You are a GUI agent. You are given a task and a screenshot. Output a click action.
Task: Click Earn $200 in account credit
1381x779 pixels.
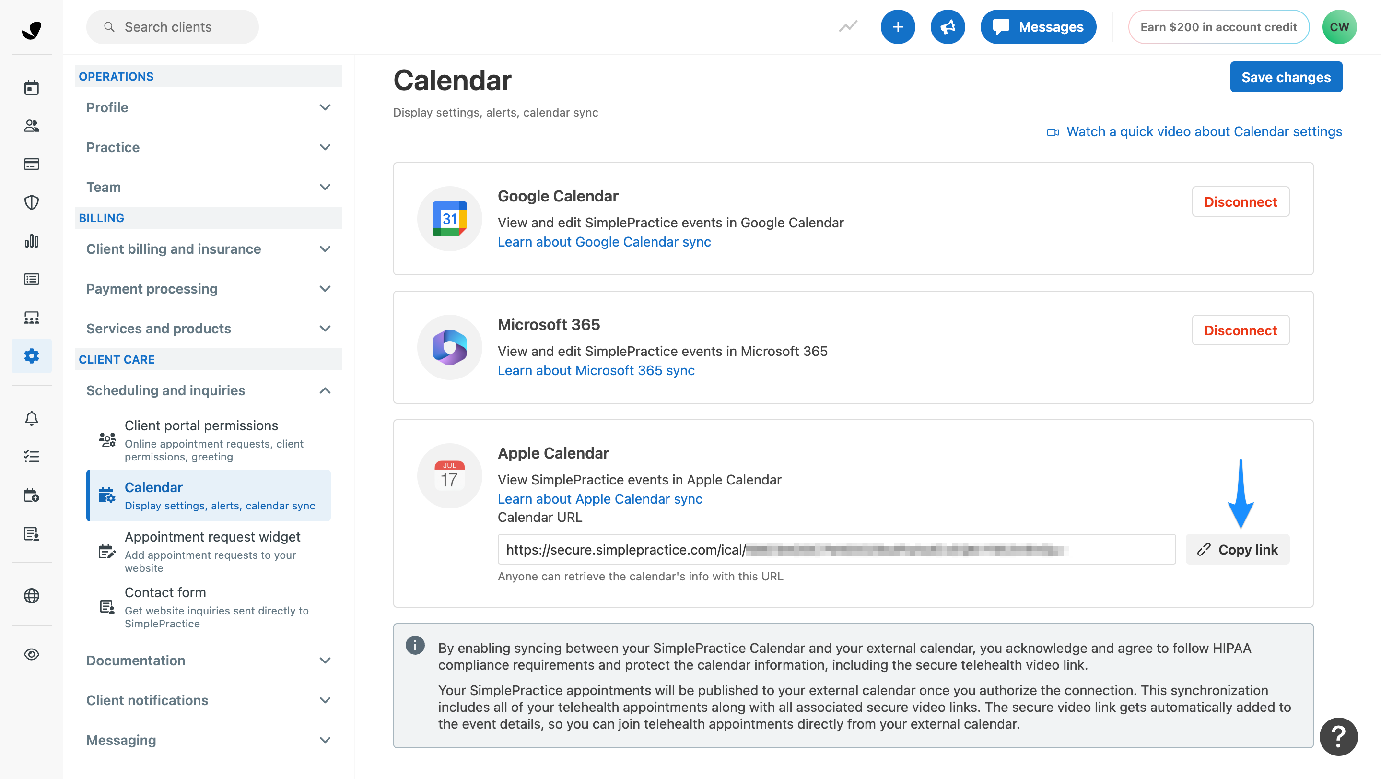pos(1218,27)
